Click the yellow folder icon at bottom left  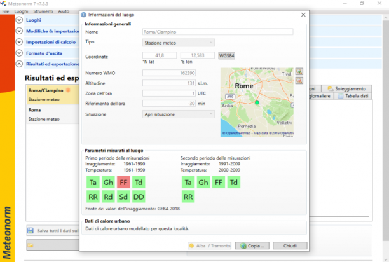31,245
